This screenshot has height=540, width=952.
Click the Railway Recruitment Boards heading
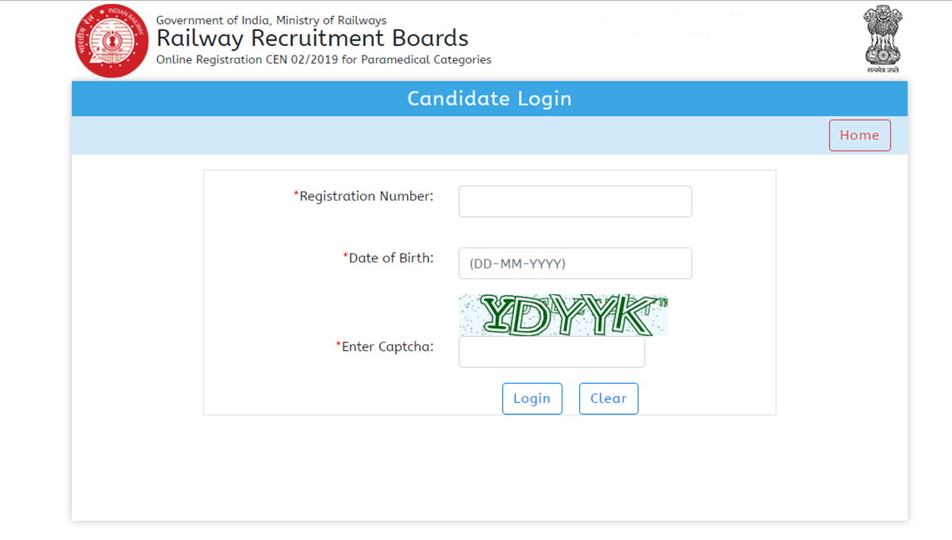point(312,38)
